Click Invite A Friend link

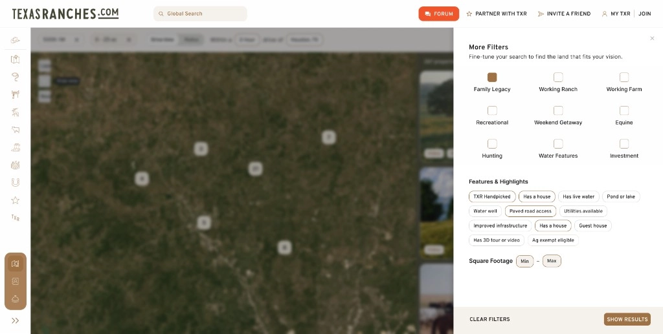coord(564,14)
